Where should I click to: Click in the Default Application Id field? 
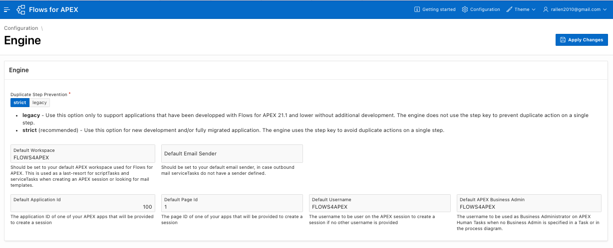point(83,203)
